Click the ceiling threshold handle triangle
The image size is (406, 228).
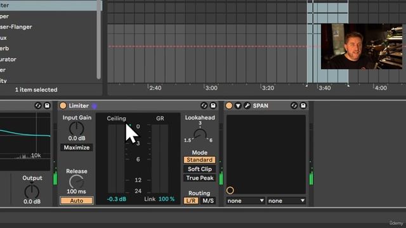tap(129, 125)
